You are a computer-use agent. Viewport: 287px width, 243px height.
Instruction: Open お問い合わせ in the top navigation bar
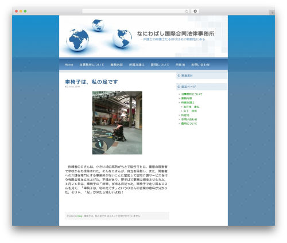tap(200, 65)
